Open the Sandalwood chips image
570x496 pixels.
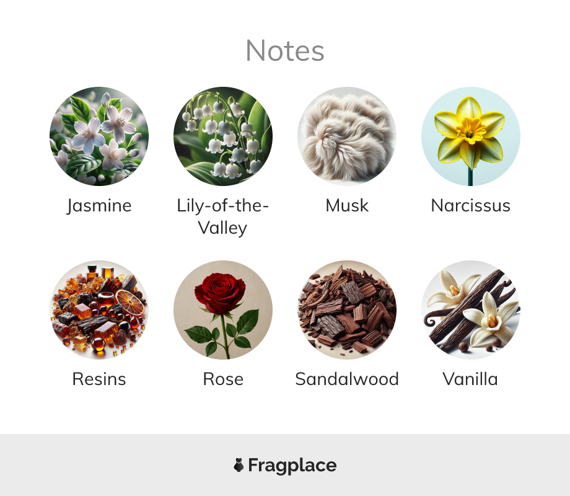coord(347,309)
